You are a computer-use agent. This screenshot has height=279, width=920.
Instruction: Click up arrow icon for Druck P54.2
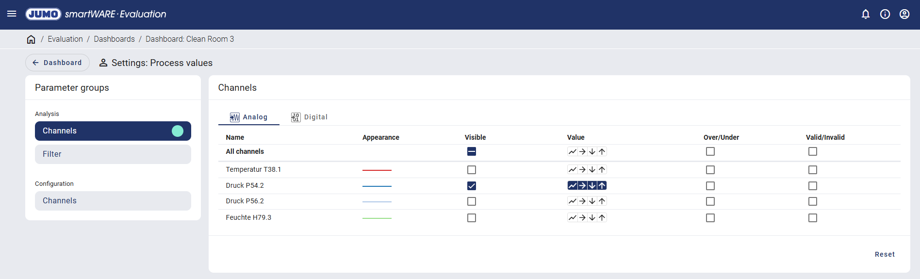602,186
